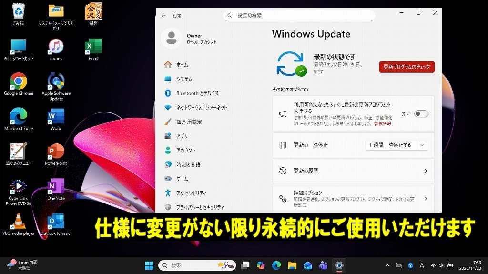488x274 pixels.
Task: Open CyberLink PowerDVD 20 shortcut
Action: click(x=19, y=193)
